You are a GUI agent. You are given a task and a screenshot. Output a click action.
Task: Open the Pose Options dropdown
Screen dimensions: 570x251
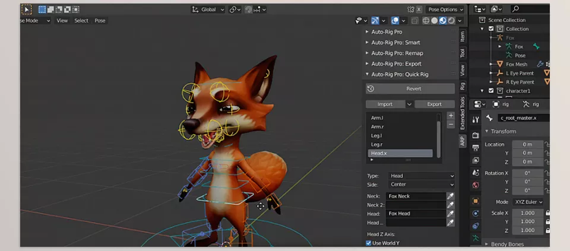pyautogui.click(x=445, y=9)
